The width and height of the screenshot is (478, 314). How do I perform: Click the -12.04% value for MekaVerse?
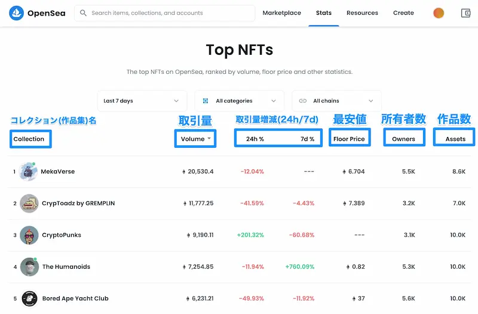(252, 172)
